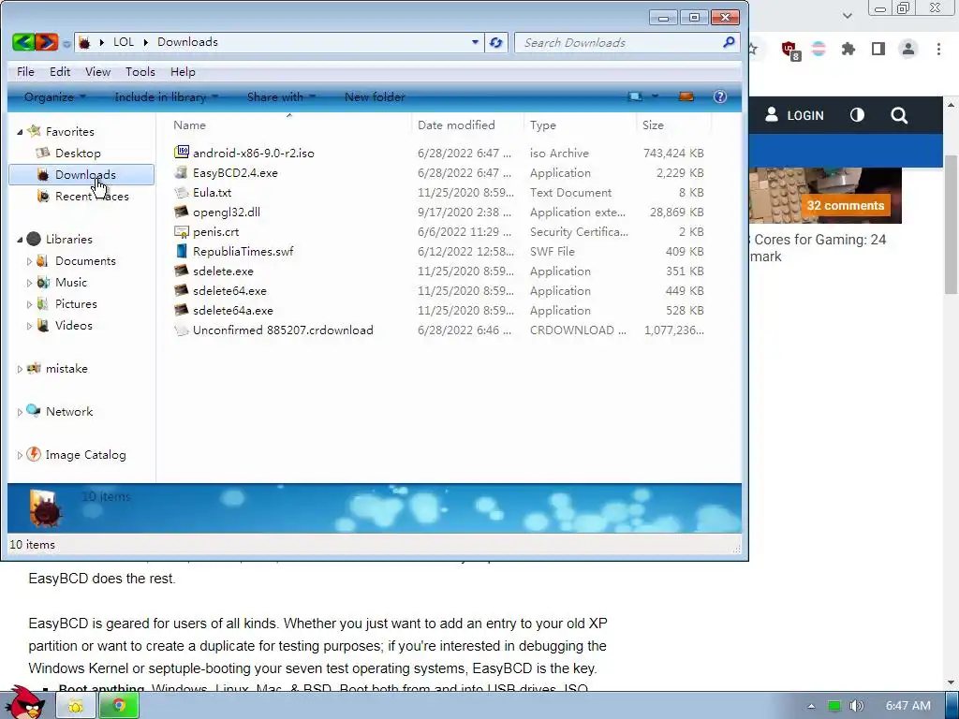
Task: Toggle the preview pane icon
Action: click(686, 96)
